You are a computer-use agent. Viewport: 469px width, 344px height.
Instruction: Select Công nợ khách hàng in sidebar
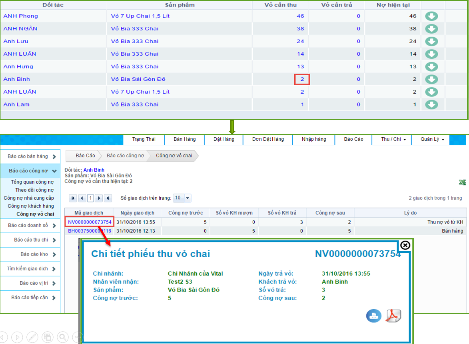coord(30,206)
